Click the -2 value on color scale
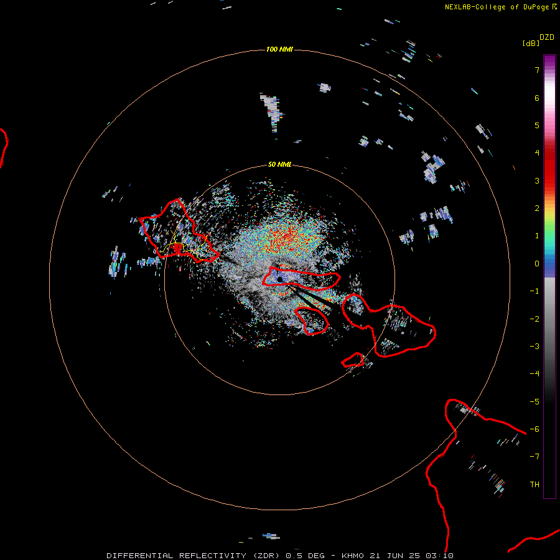This screenshot has width=560, height=560. pos(534,319)
